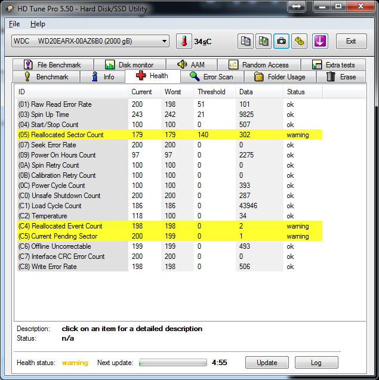The height and width of the screenshot is (380, 379).
Task: Click the camera save screenshot icon
Action: 281,41
